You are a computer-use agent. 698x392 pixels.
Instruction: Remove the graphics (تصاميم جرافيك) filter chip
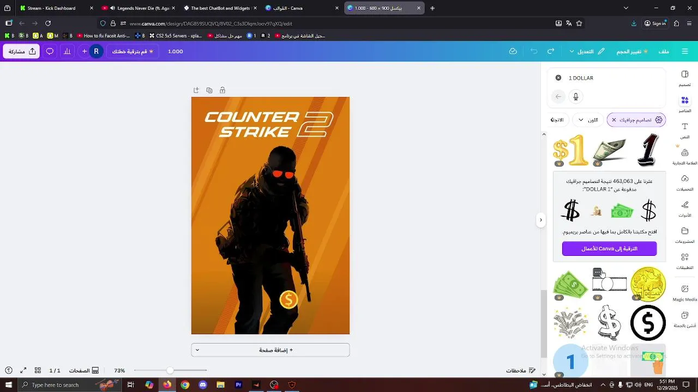(x=614, y=120)
